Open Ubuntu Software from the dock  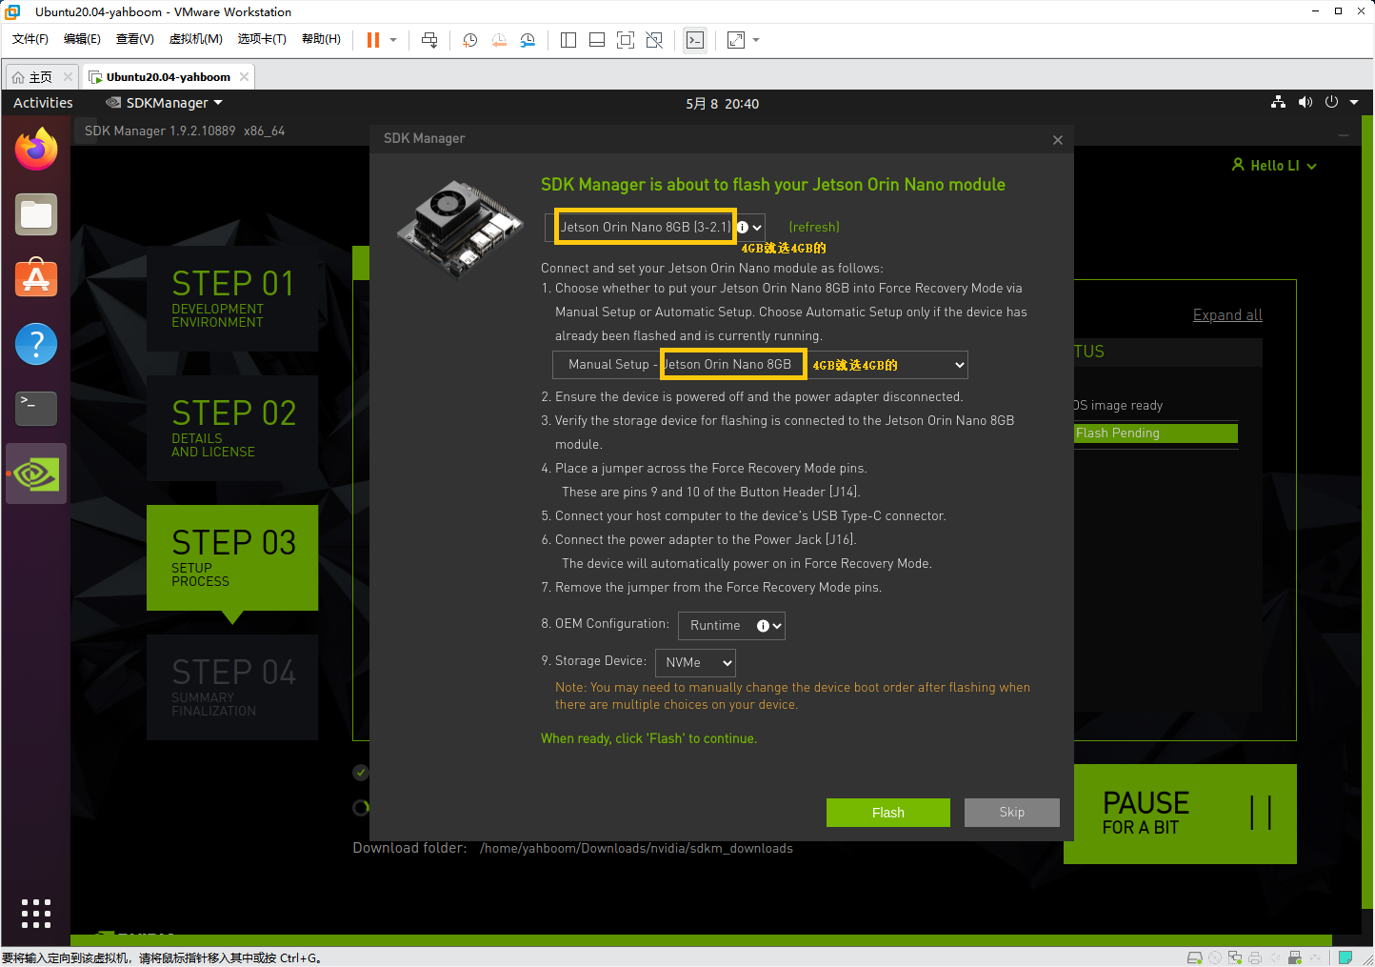(36, 279)
